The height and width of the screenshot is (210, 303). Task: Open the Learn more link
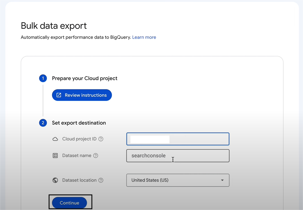pyautogui.click(x=144, y=37)
